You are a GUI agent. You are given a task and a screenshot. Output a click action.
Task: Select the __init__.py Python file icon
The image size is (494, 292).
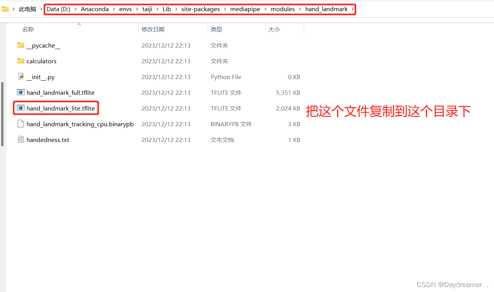(x=21, y=77)
